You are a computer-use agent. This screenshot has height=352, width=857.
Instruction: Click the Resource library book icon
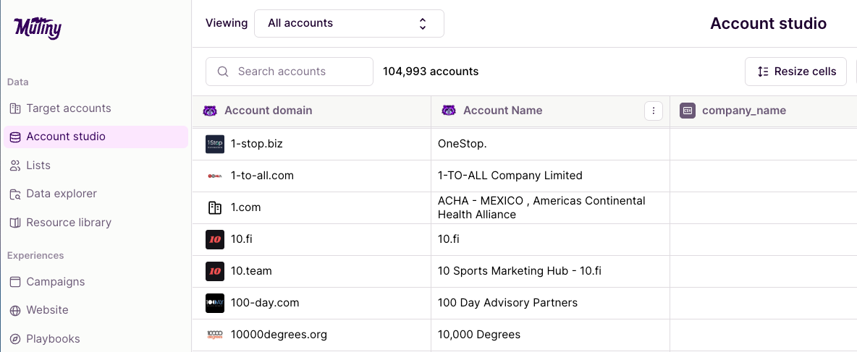click(x=15, y=222)
